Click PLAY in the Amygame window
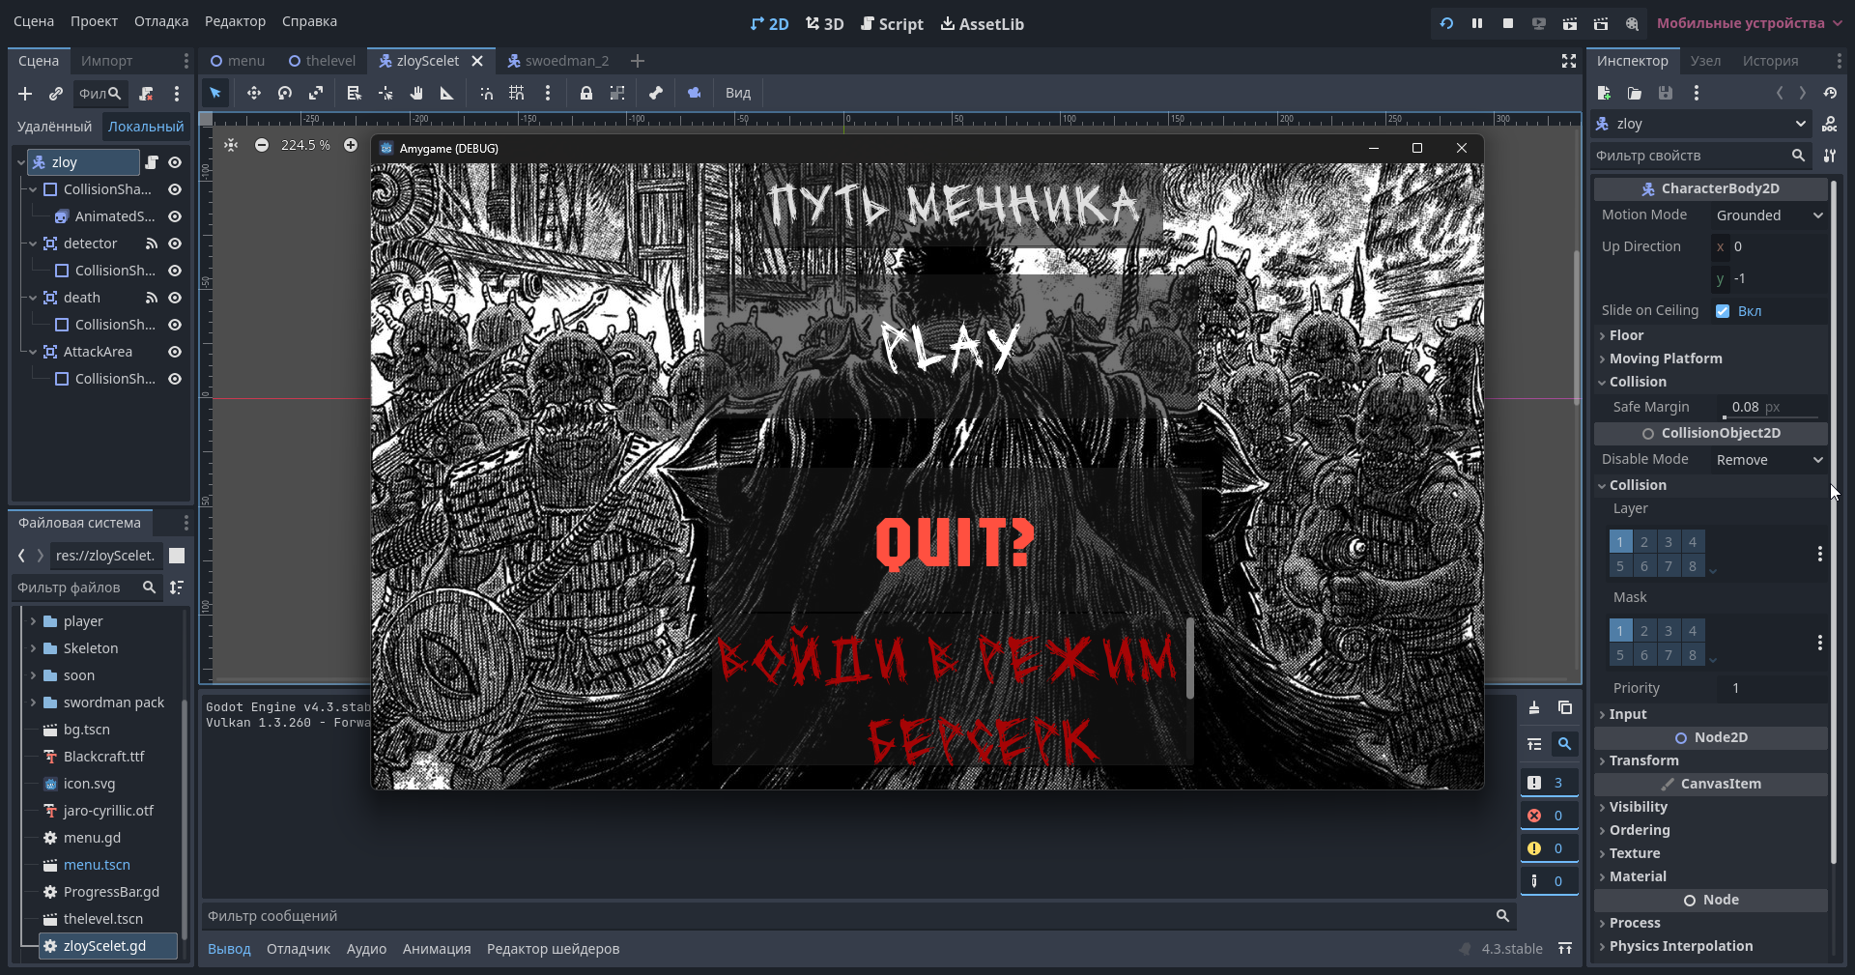This screenshot has height=975, width=1855. (951, 345)
